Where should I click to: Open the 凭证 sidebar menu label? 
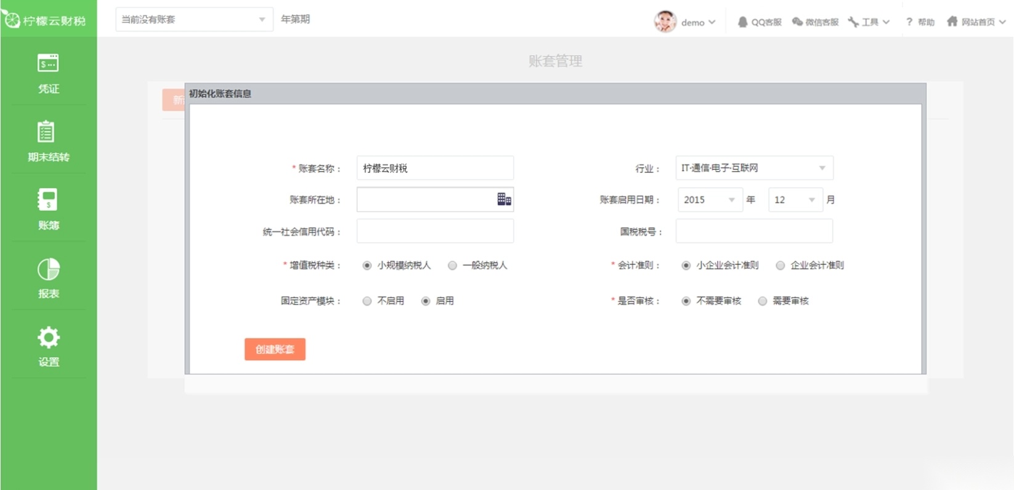(x=49, y=89)
